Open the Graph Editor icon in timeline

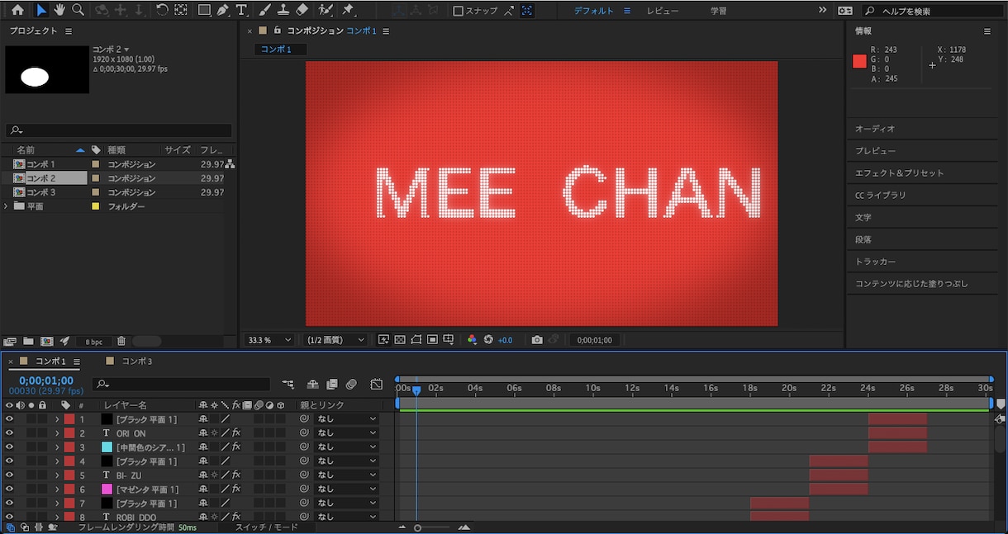pos(377,385)
